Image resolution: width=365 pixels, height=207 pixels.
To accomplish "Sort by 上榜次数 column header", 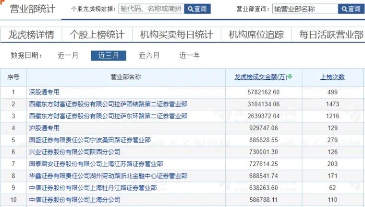I will (x=332, y=77).
